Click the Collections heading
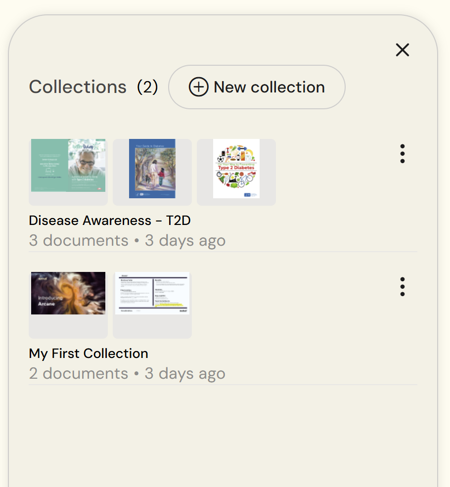450x487 pixels. (x=78, y=87)
